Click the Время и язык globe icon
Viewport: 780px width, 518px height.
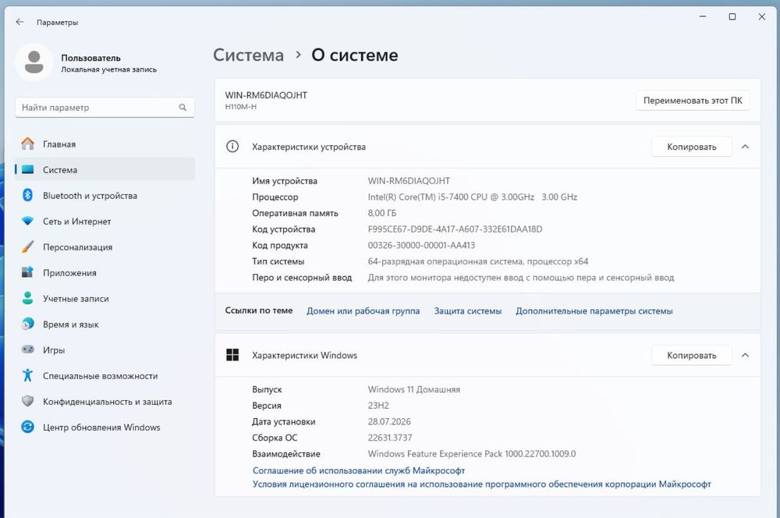[x=28, y=324]
